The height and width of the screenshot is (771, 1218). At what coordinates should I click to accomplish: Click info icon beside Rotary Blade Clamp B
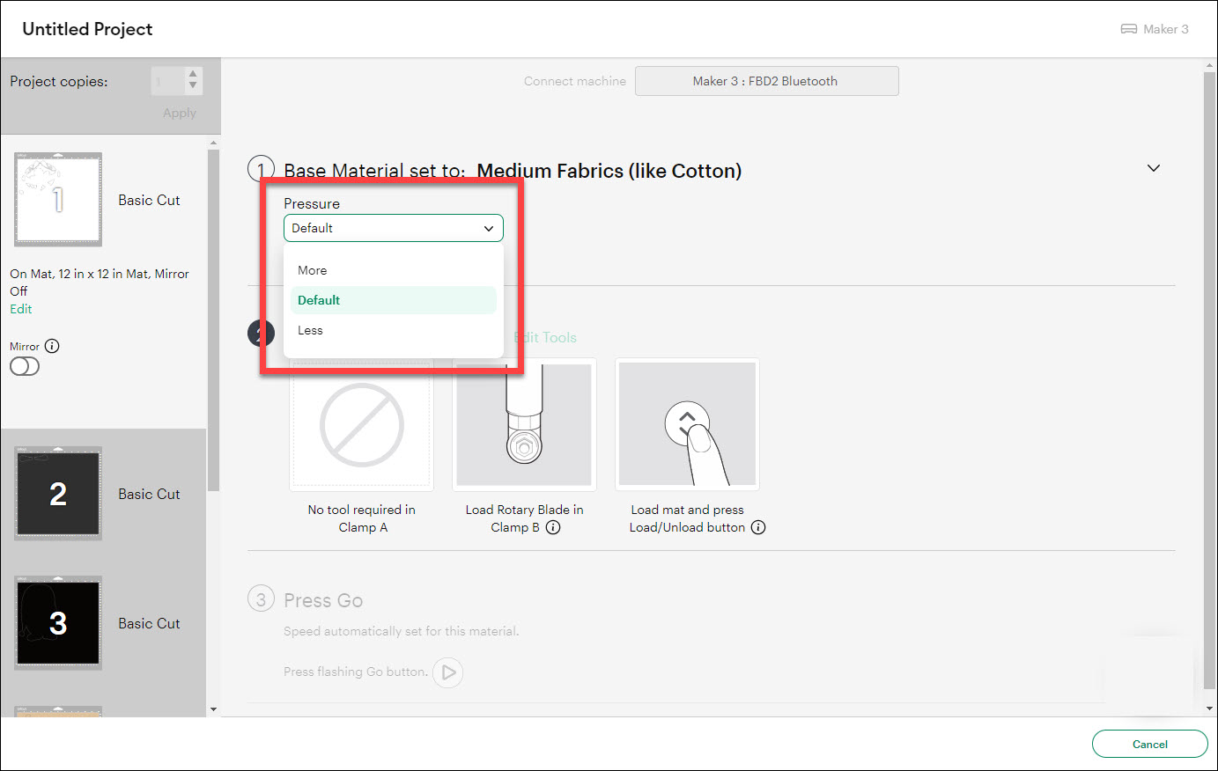click(x=553, y=528)
